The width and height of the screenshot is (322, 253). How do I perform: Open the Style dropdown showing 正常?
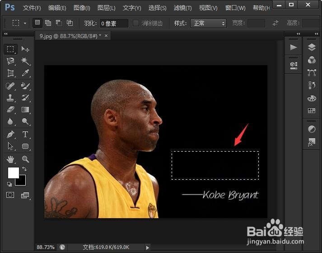point(208,23)
